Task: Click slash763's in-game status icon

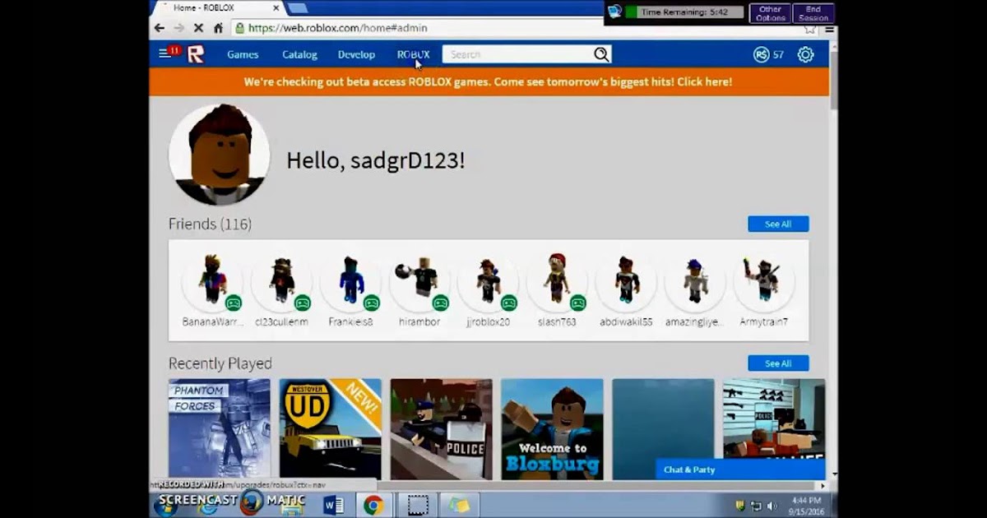Action: pyautogui.click(x=577, y=303)
